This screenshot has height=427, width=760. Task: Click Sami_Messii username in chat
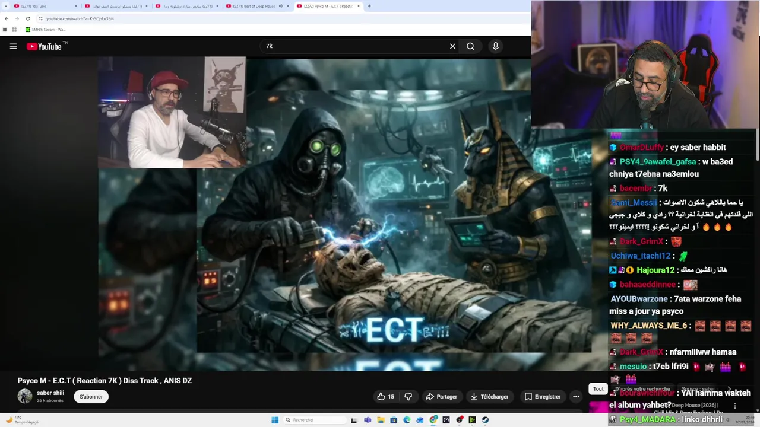(x=634, y=203)
